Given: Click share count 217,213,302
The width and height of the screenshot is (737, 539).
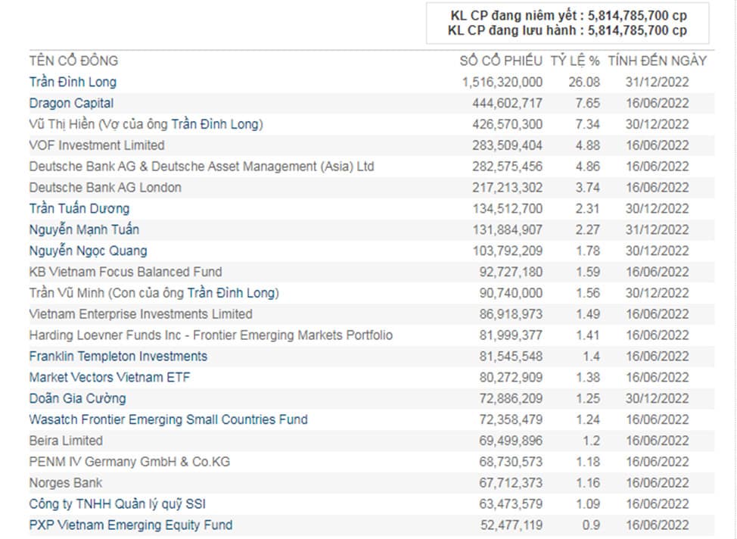Looking at the screenshot, I should (508, 187).
